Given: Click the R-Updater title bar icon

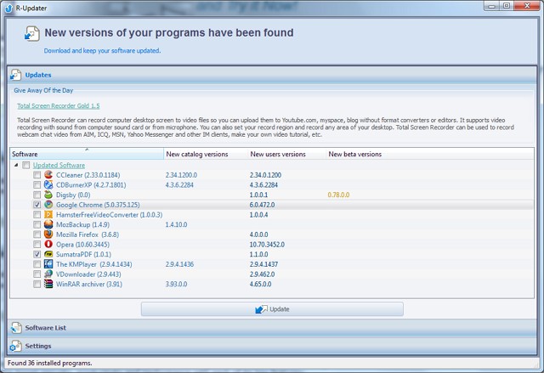Looking at the screenshot, I should 8,8.
